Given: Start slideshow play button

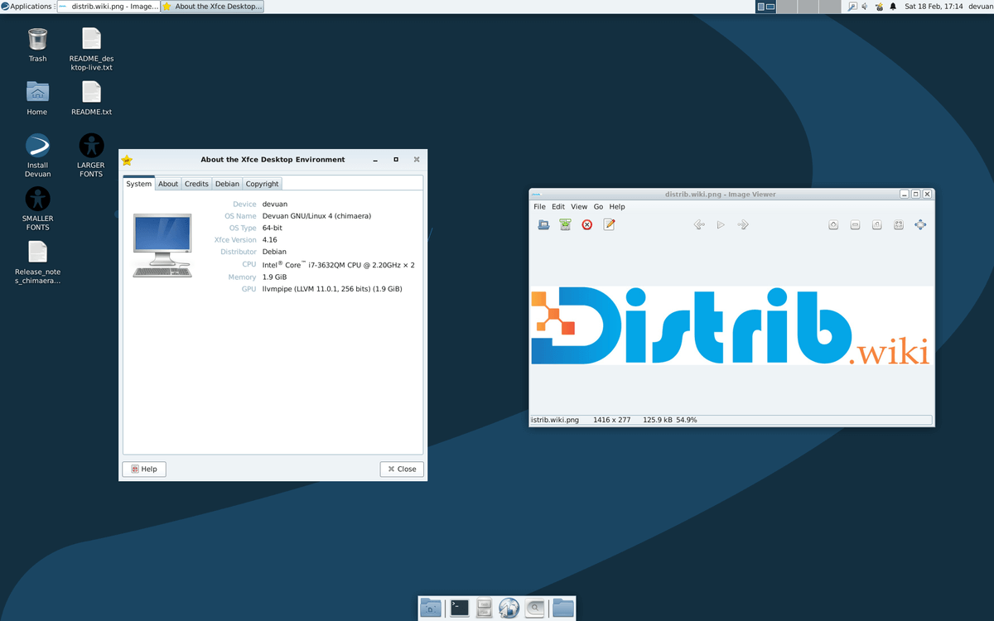Looking at the screenshot, I should (721, 224).
